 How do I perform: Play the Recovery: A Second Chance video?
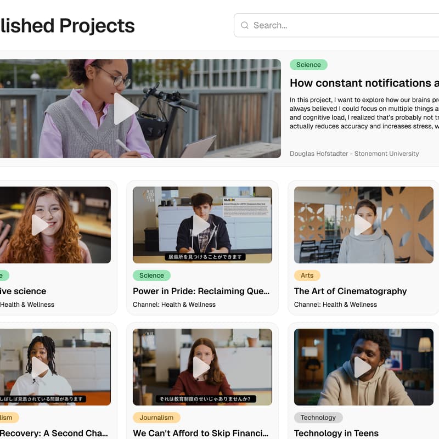(40, 367)
